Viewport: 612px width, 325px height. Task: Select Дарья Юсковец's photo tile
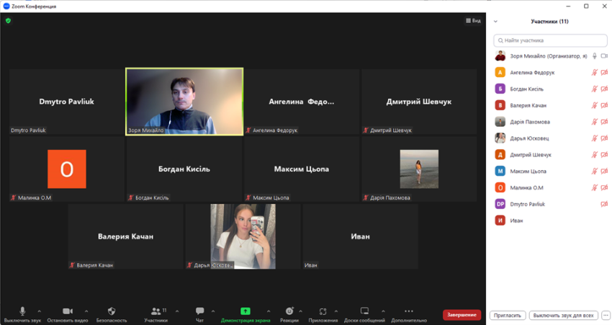click(x=243, y=236)
